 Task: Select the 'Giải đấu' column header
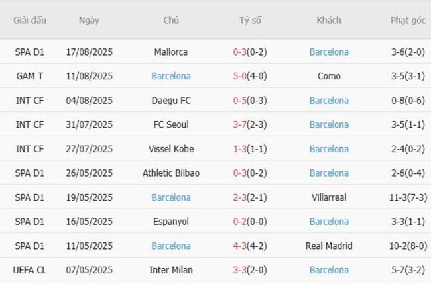coord(30,20)
